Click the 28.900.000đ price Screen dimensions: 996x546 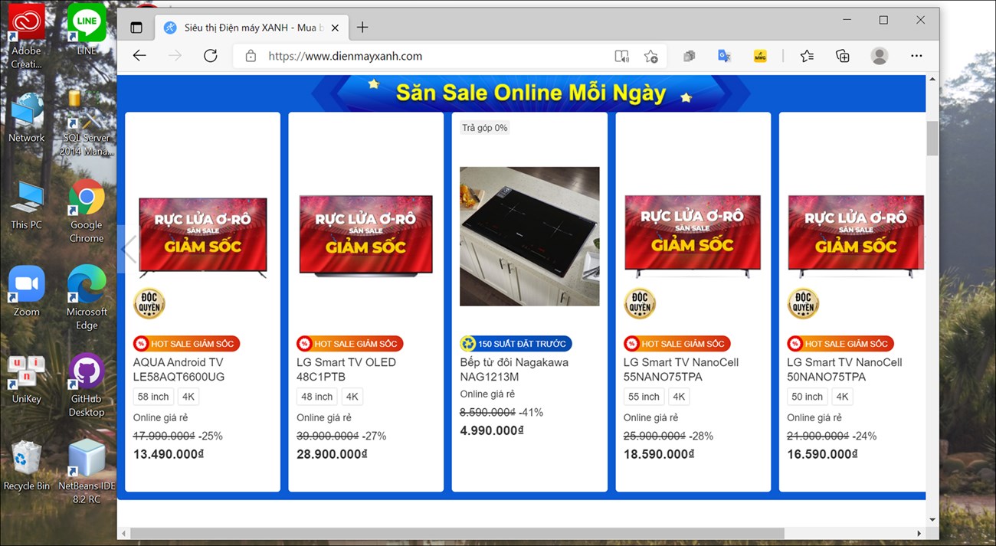coord(332,454)
